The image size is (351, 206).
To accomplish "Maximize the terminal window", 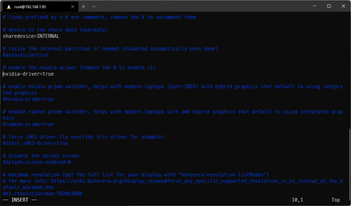I will click(329, 6).
